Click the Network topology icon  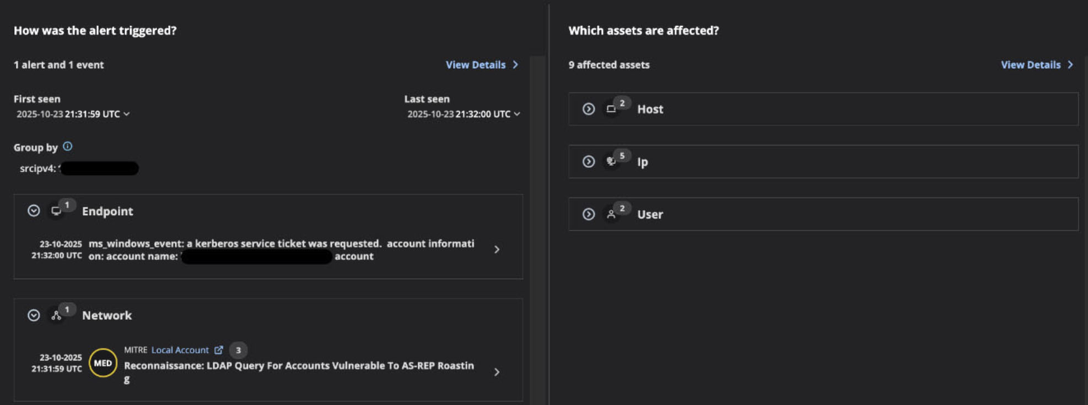tap(56, 316)
